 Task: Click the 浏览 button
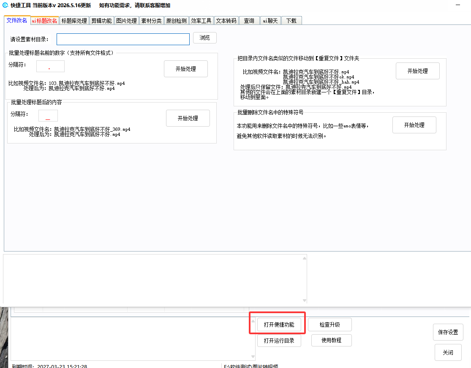[x=204, y=38]
